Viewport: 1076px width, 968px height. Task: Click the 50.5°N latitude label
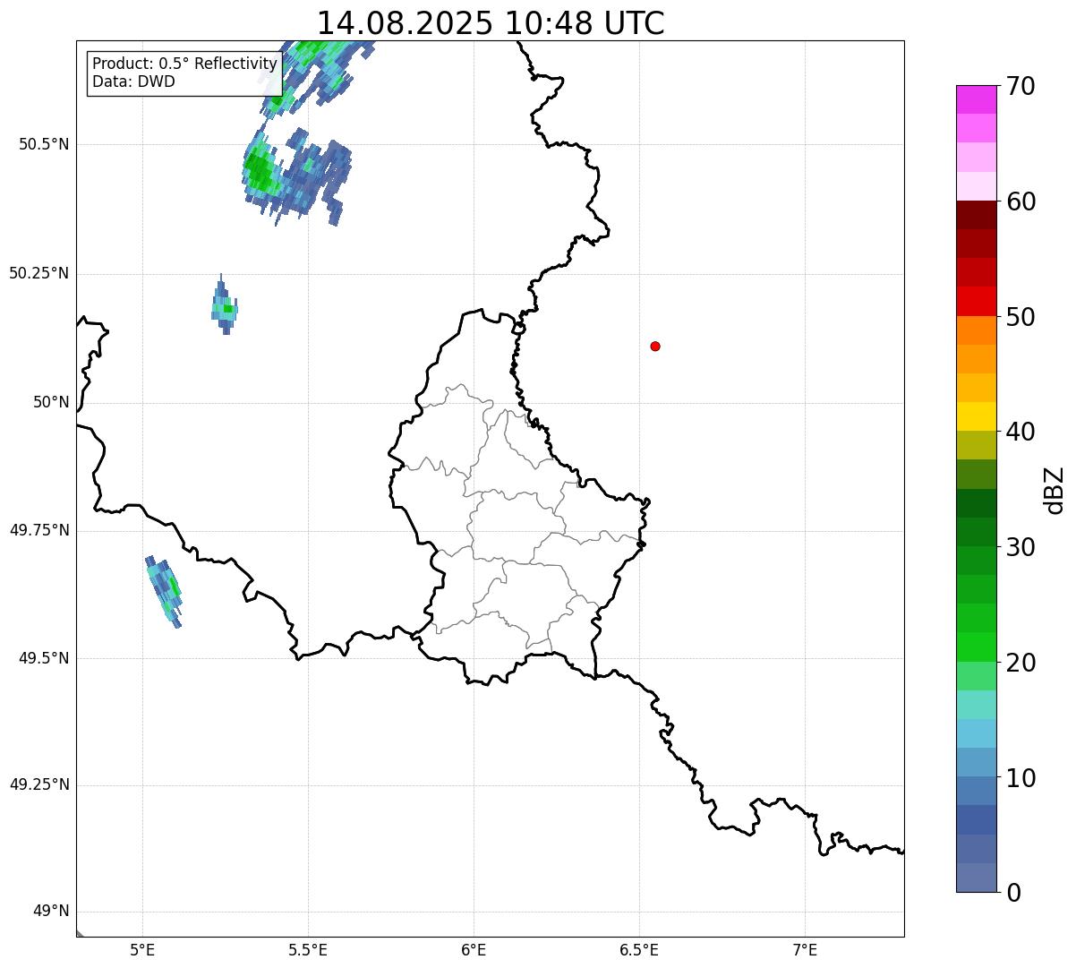[x=44, y=144]
